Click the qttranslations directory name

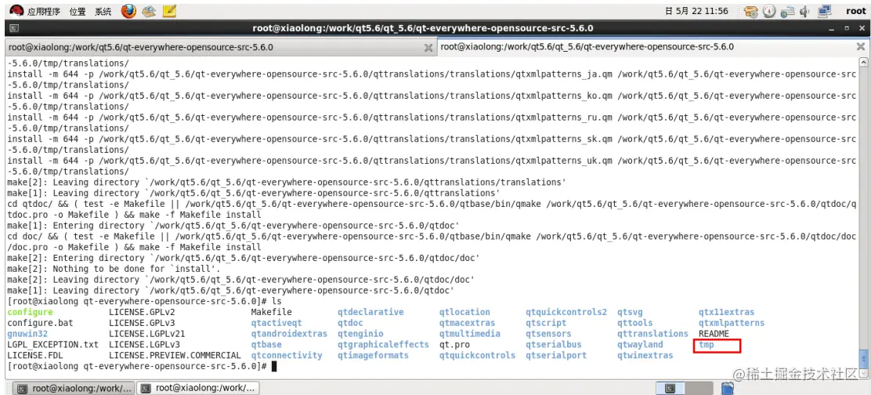[x=652, y=334]
